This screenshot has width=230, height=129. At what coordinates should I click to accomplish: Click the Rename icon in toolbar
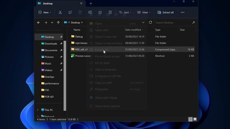(x=90, y=13)
